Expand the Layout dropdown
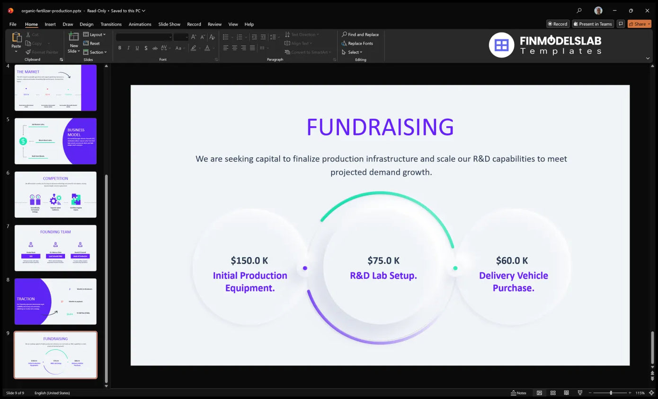The height and width of the screenshot is (399, 658). coord(95,35)
